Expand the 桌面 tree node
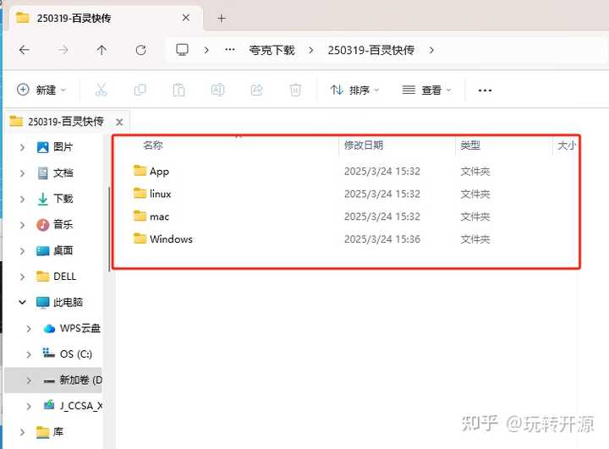This screenshot has width=609, height=449. click(x=22, y=251)
